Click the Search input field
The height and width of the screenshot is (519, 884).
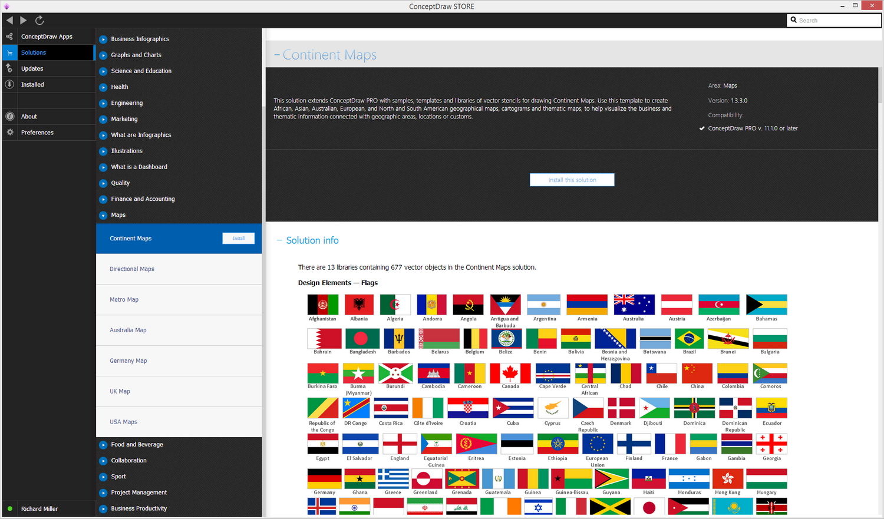[834, 20]
